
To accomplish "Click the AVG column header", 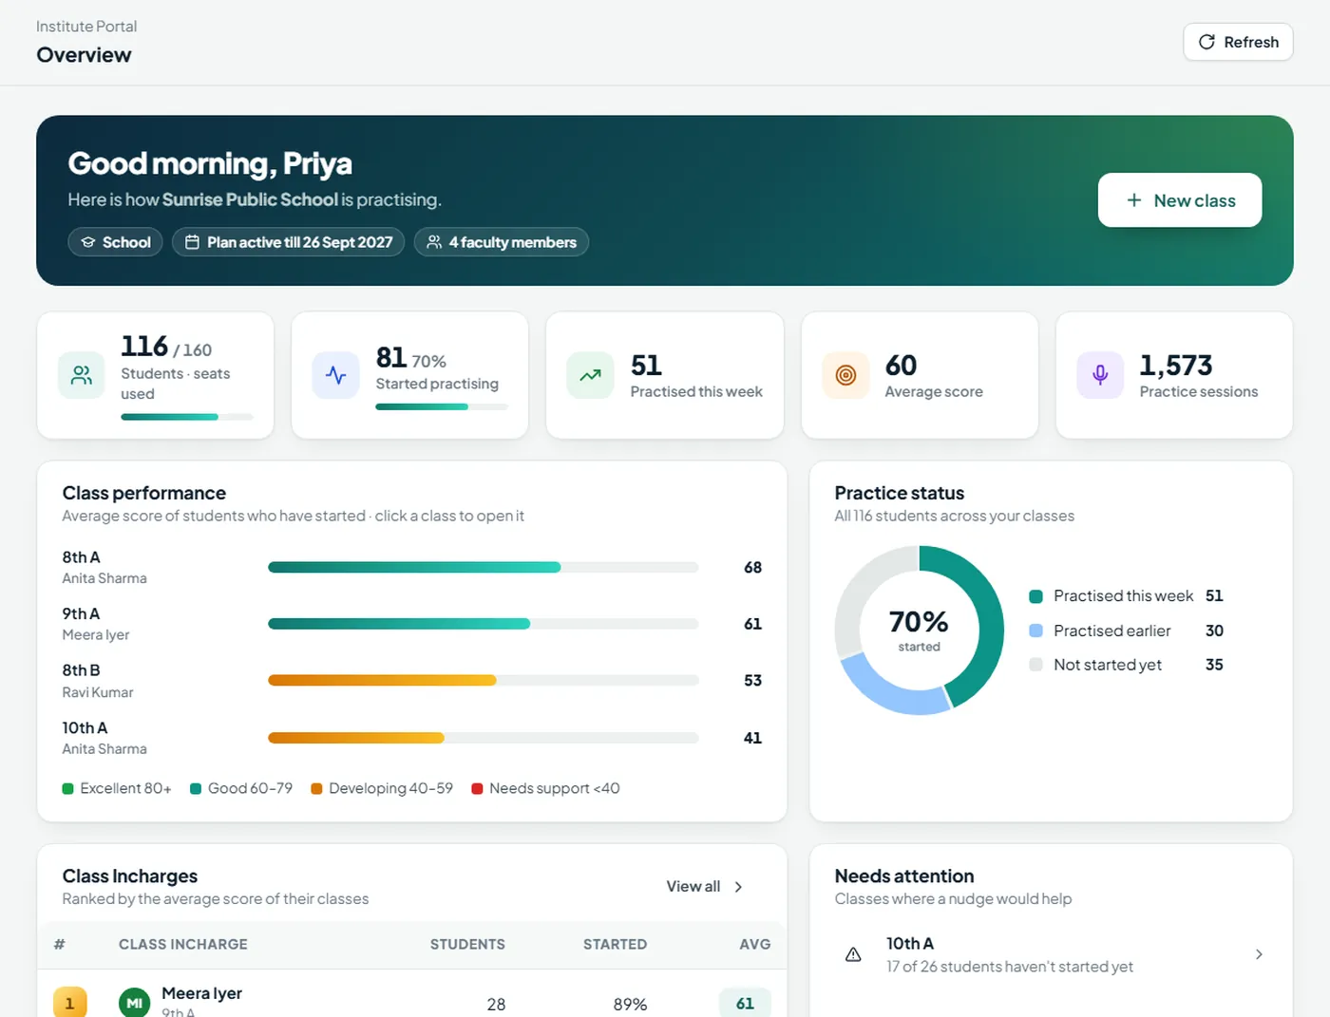I will (755, 945).
